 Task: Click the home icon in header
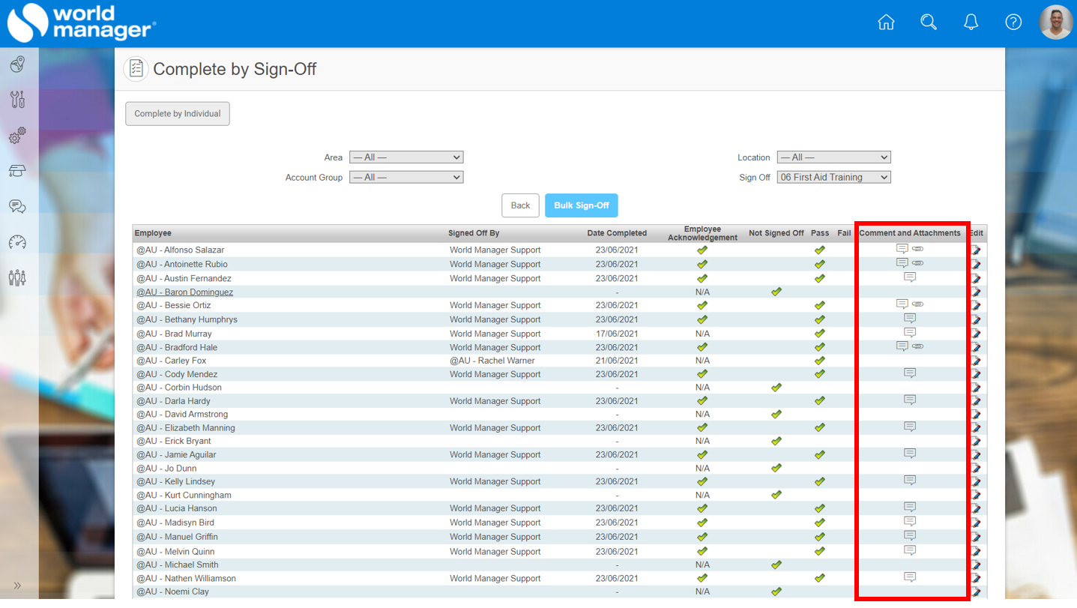click(x=886, y=22)
